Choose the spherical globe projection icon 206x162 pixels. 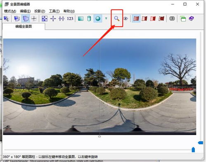[98, 19]
